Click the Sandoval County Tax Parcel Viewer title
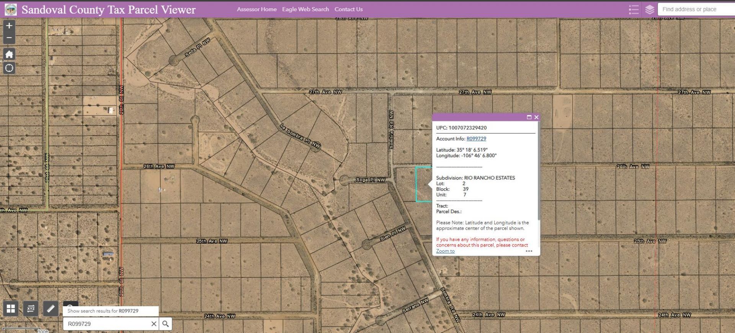 [109, 10]
